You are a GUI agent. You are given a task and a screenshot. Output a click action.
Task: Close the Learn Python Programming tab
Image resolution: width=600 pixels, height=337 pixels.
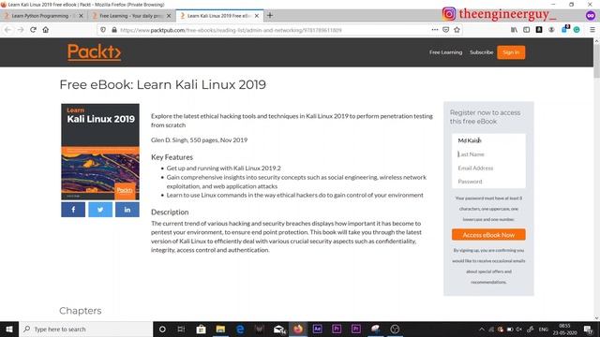[81, 16]
